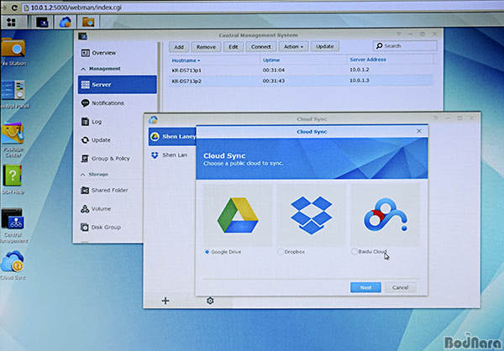Select KR-DS713p2 server row

click(x=302, y=81)
